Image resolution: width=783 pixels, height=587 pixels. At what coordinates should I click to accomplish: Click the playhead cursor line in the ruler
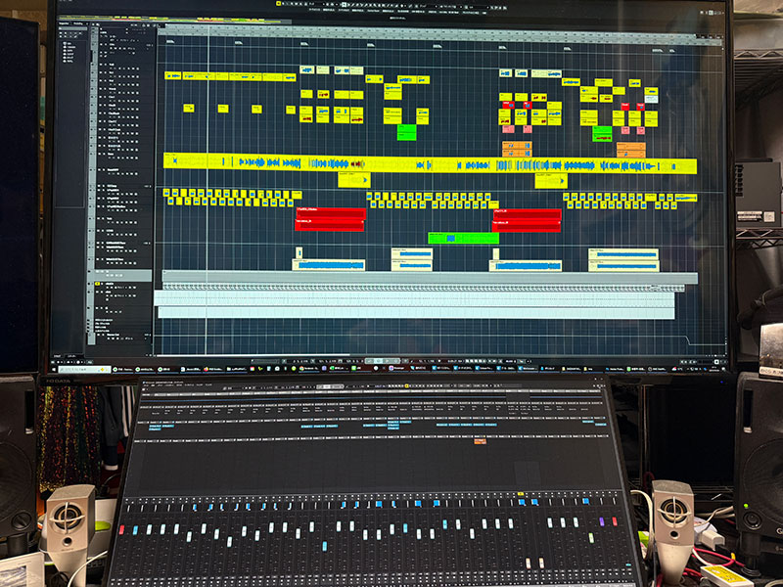click(208, 31)
